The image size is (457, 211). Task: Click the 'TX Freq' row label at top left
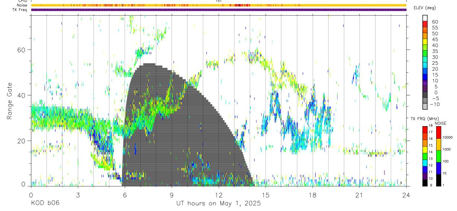click(20, 10)
